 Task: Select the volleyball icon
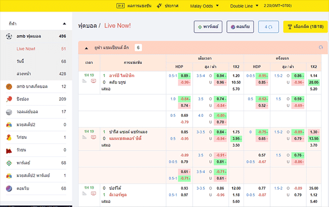(x=9, y=112)
